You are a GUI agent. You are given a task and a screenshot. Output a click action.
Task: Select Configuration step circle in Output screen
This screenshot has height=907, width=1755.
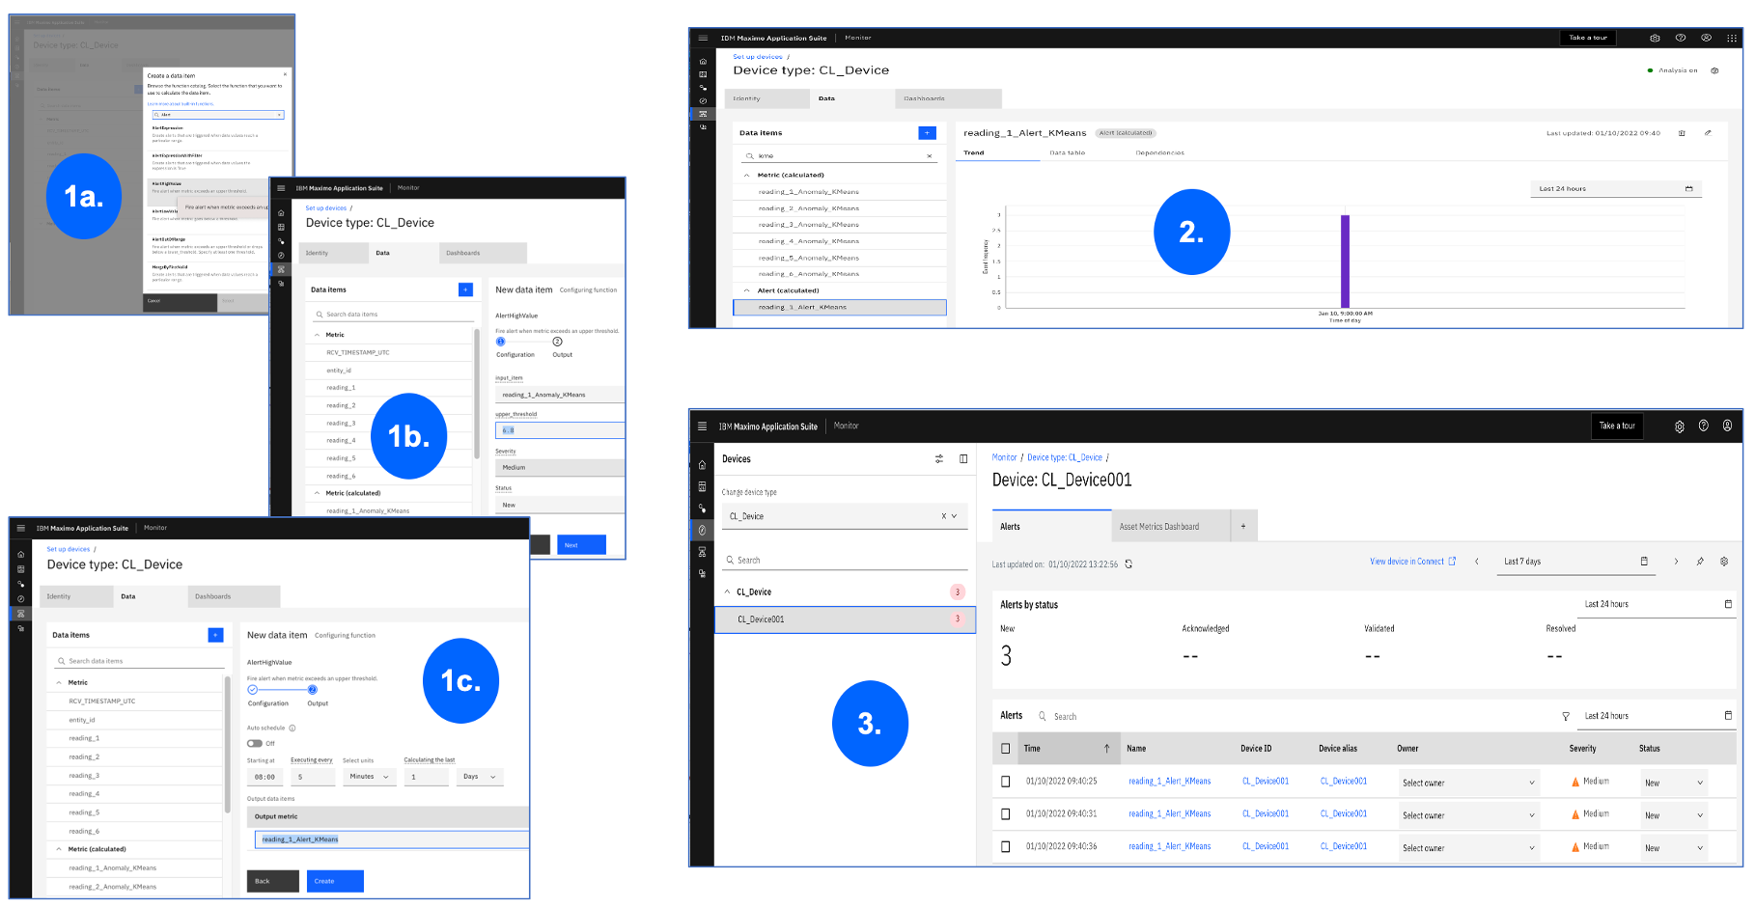click(x=253, y=690)
